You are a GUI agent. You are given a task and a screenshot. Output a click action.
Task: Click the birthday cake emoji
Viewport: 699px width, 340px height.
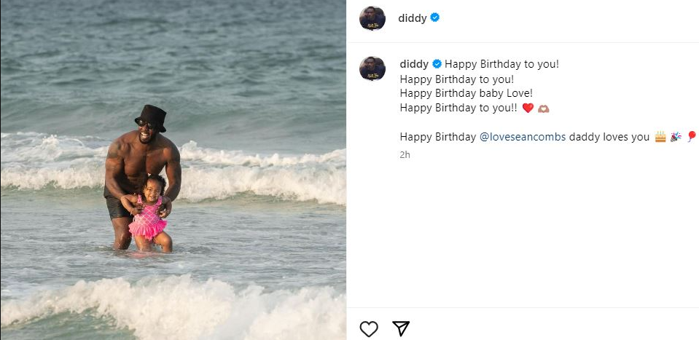pos(660,137)
